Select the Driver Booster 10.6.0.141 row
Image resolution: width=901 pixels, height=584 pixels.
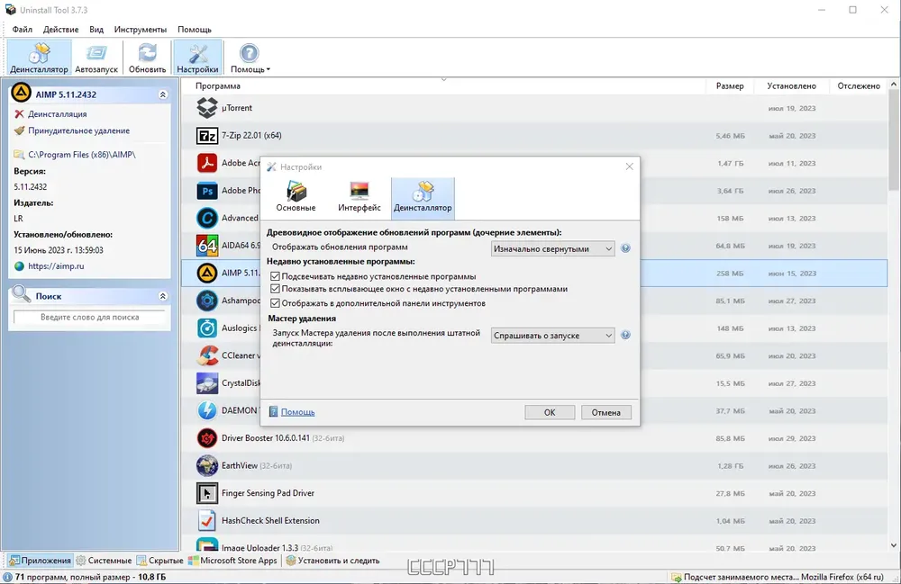point(534,438)
